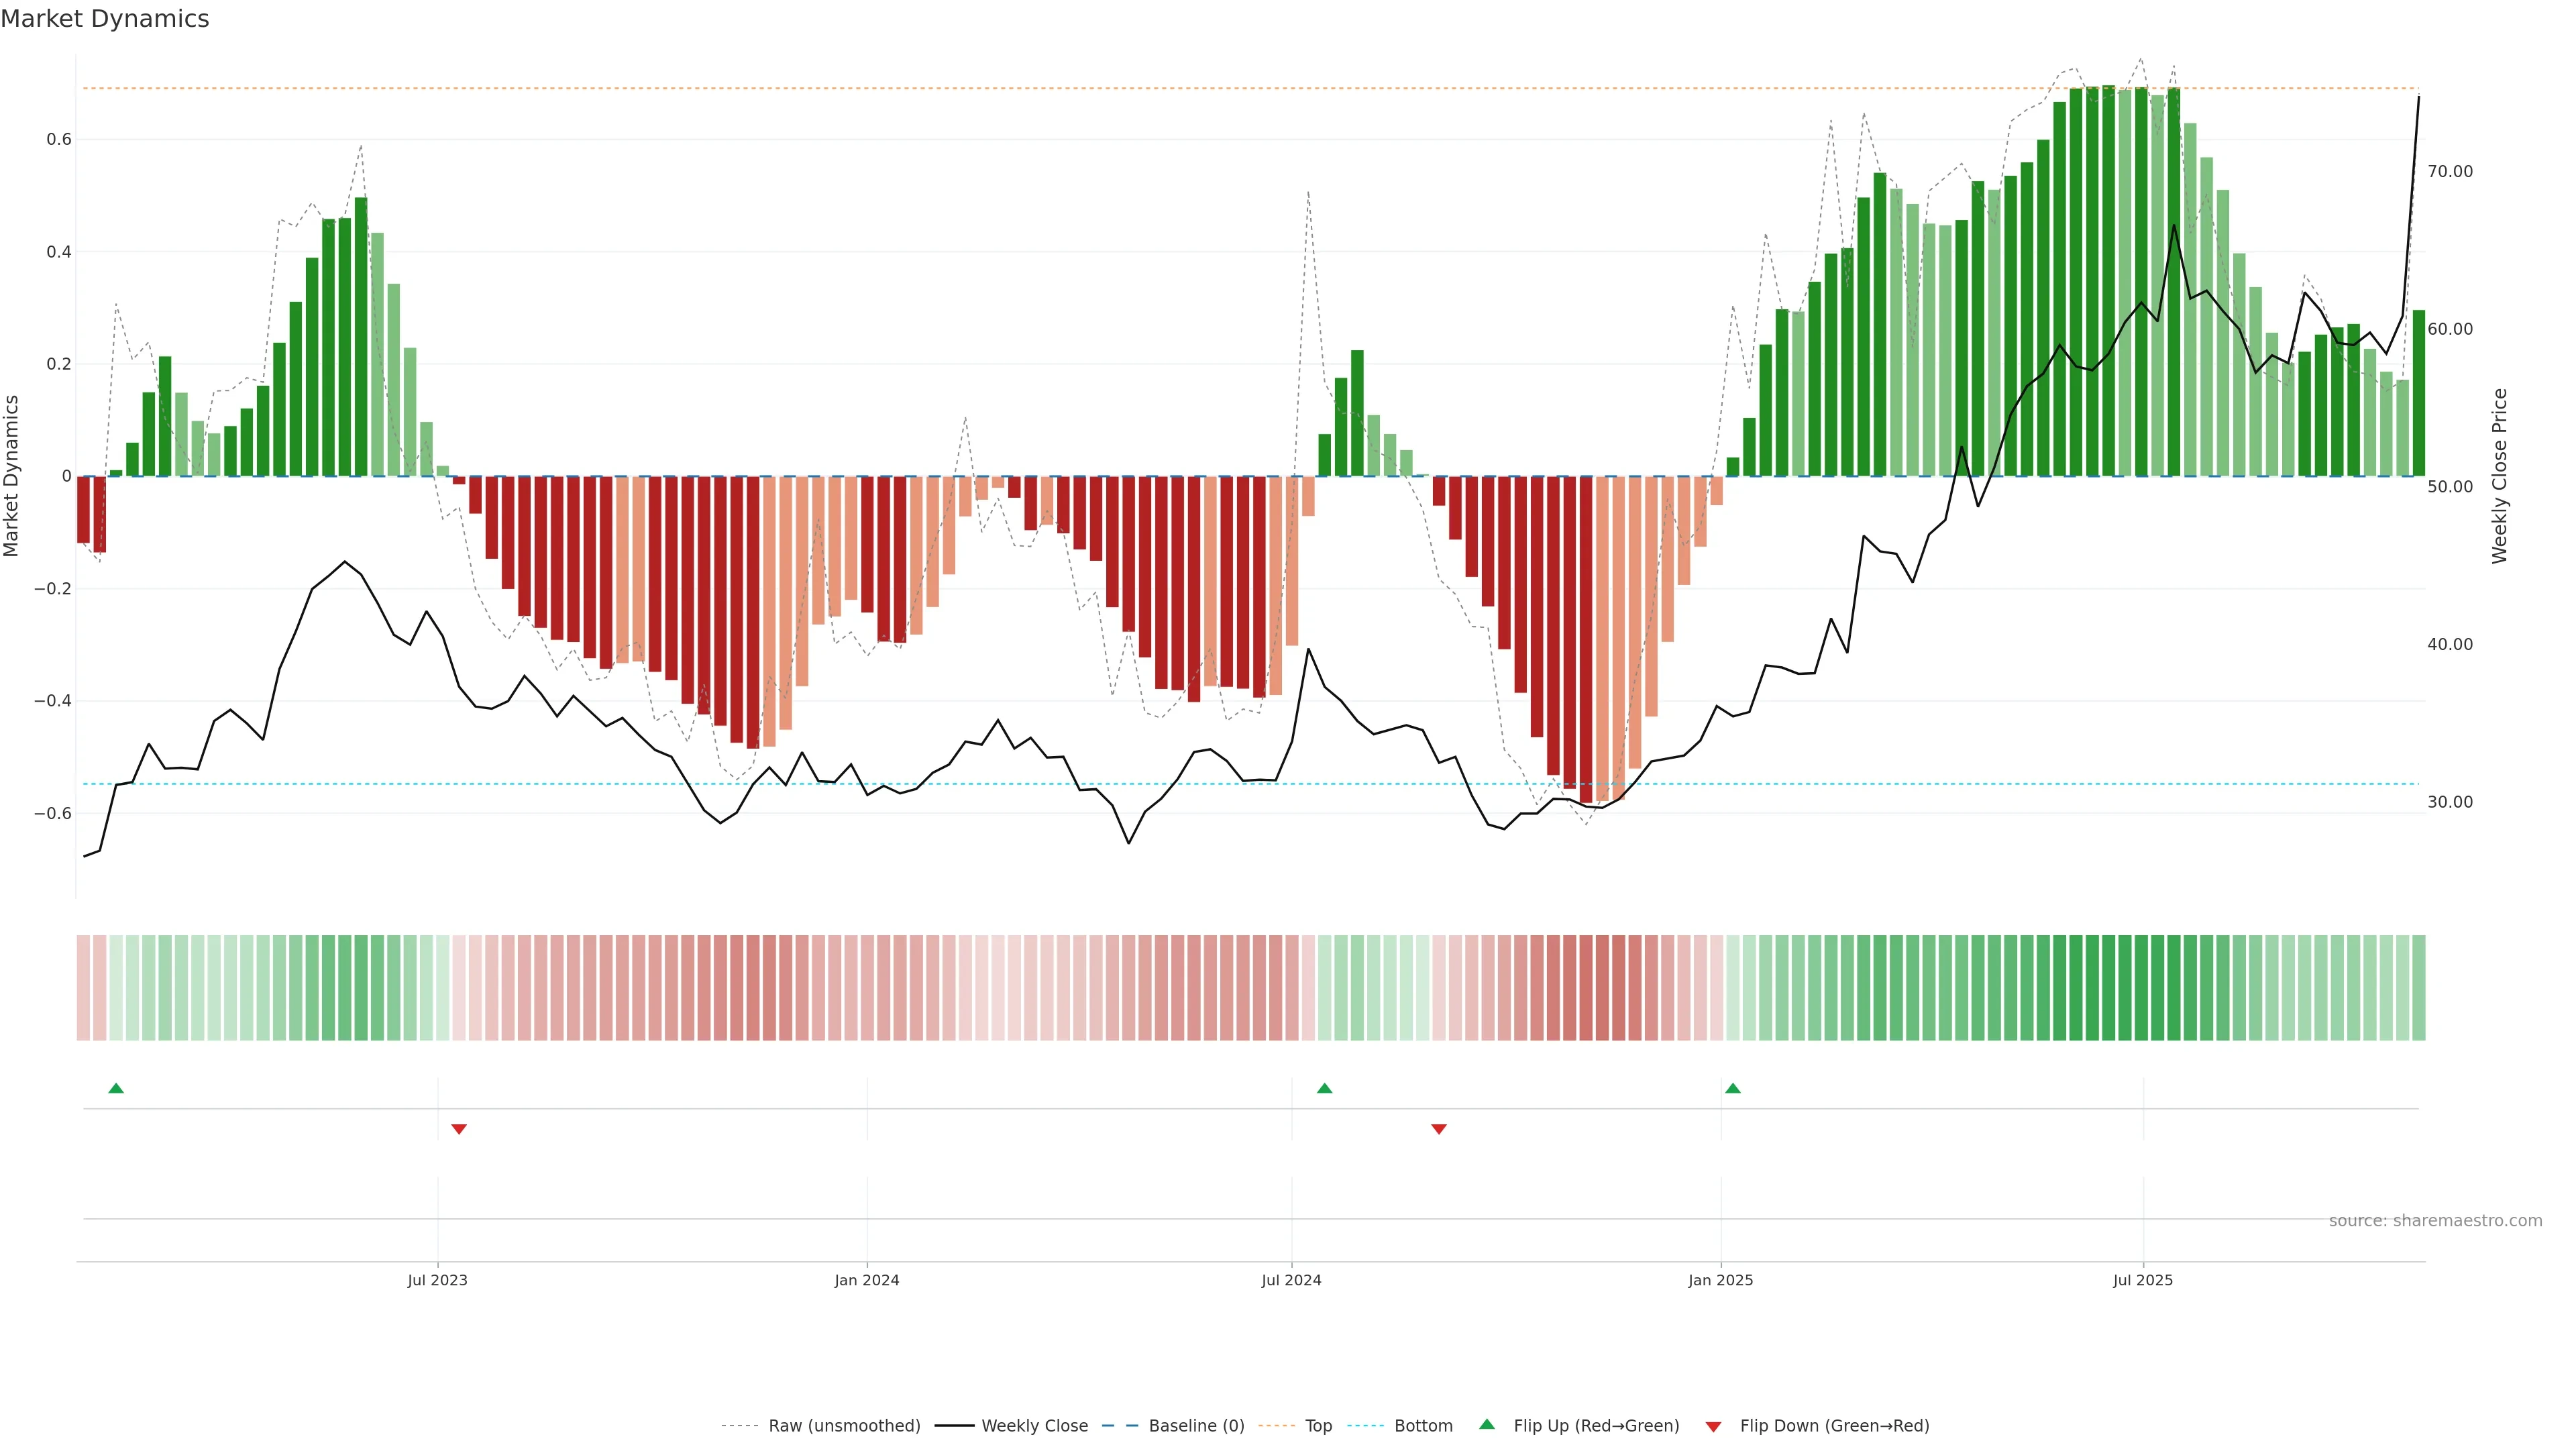2576x1449 pixels.
Task: Click the Flip Down legend triangle icon
Action: [1713, 1427]
